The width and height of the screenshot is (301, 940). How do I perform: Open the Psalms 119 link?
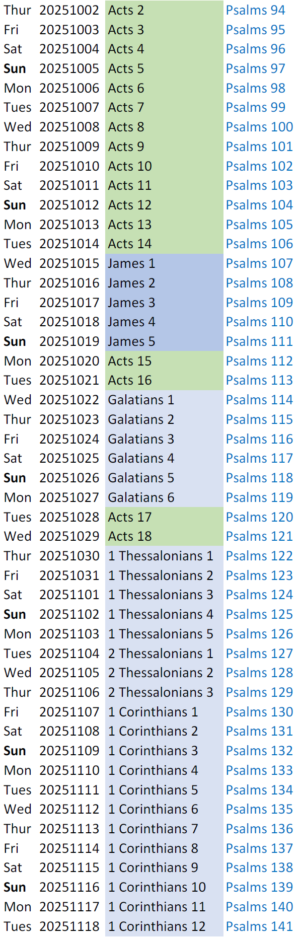pyautogui.click(x=259, y=497)
